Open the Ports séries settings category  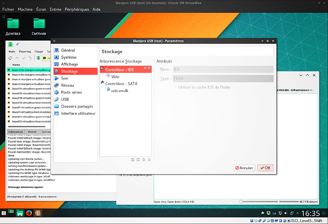tap(75, 92)
